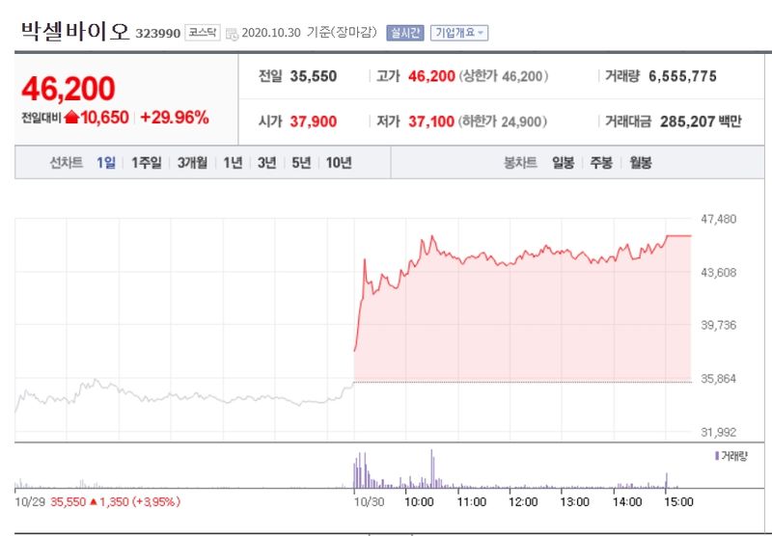This screenshot has height=536, width=772.
Task: View the 5년 line chart
Action: click(301, 163)
